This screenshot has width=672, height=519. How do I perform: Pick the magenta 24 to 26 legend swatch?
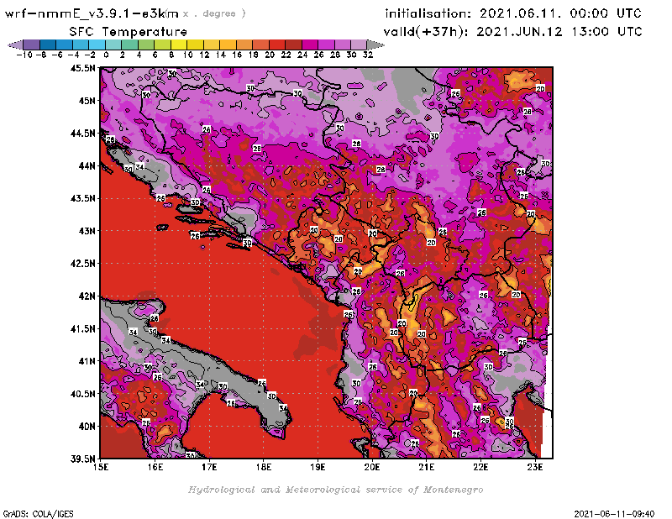(310, 45)
